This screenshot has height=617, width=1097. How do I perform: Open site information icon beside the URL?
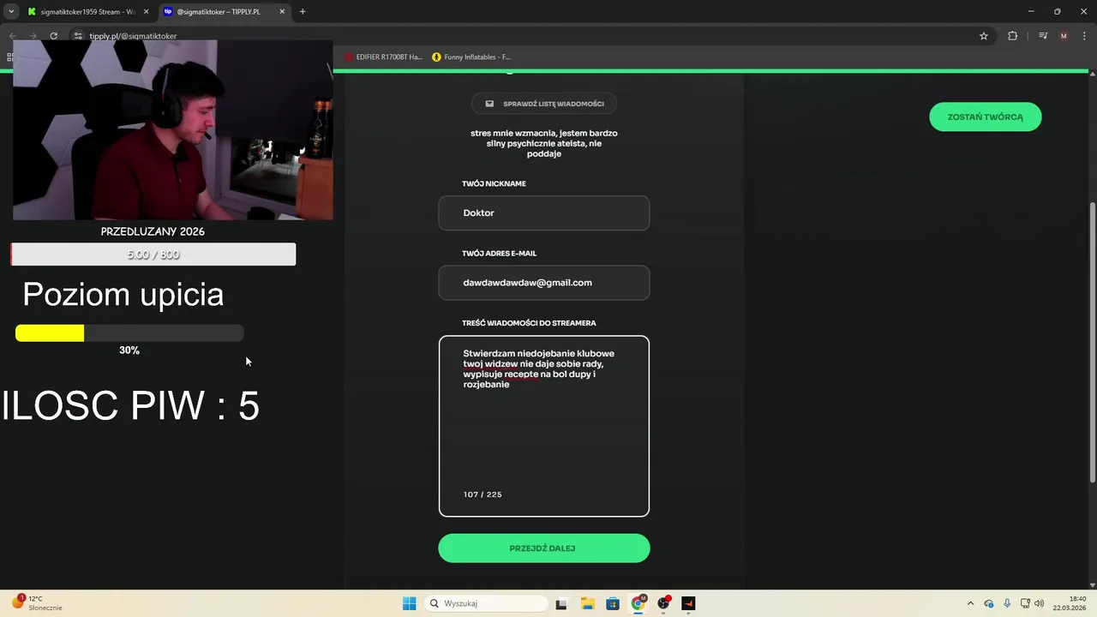[78, 36]
